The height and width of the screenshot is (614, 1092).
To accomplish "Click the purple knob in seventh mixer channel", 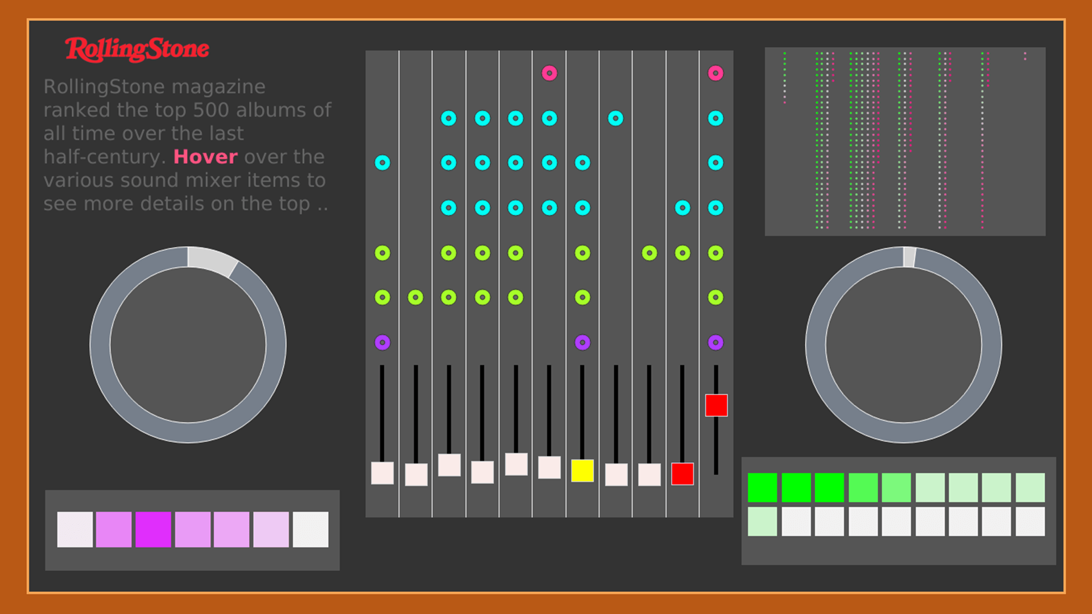I will [x=582, y=342].
